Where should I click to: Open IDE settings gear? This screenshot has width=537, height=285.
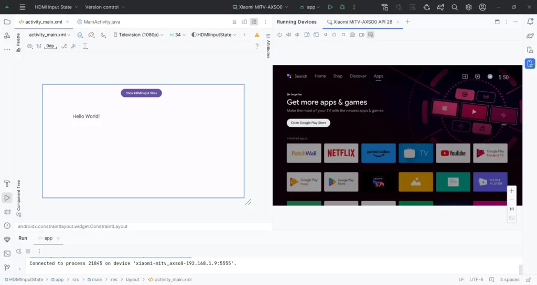(468, 7)
